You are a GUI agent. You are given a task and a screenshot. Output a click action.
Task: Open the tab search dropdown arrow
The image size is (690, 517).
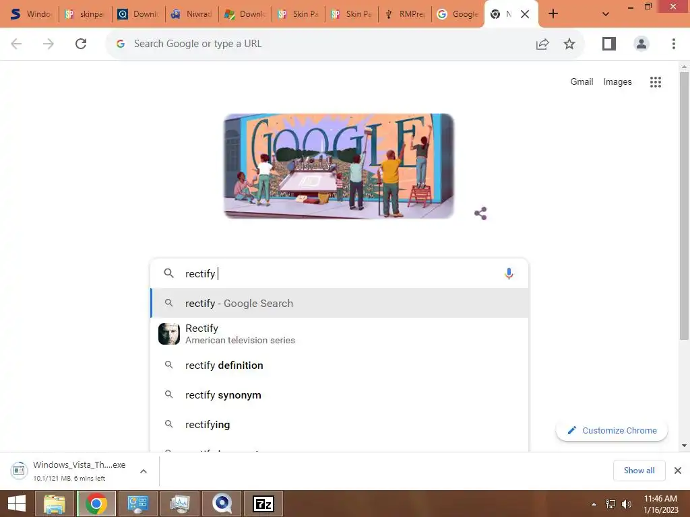(x=606, y=14)
